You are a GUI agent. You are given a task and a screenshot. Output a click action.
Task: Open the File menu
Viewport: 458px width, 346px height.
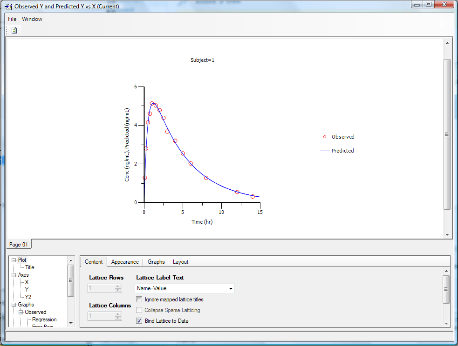(12, 19)
